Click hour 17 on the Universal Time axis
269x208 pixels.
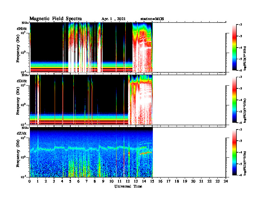pyautogui.click(x=168, y=181)
